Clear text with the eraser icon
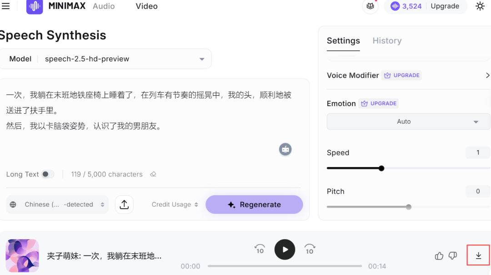 tap(153, 174)
